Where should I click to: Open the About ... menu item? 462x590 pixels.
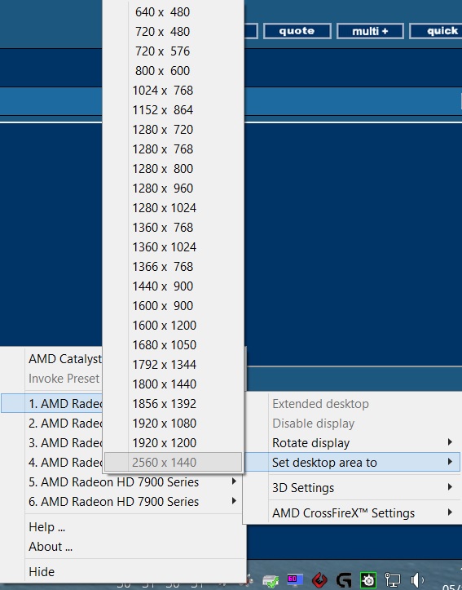(122, 547)
